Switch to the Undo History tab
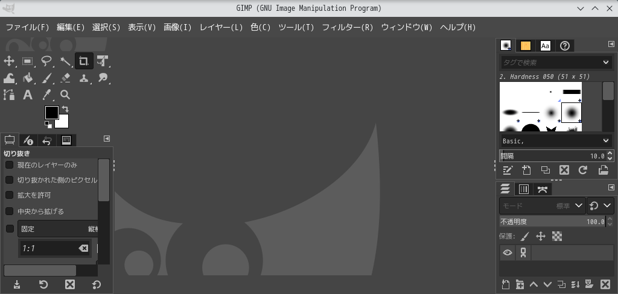 coord(47,140)
